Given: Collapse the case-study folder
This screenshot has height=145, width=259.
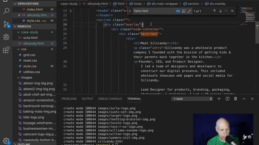Looking at the screenshot, I should pyautogui.click(x=19, y=32).
